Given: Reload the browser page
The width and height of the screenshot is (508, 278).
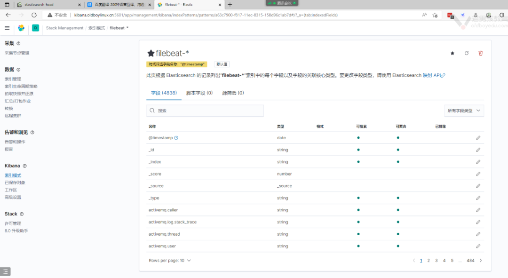Looking at the screenshot, I should [34, 15].
